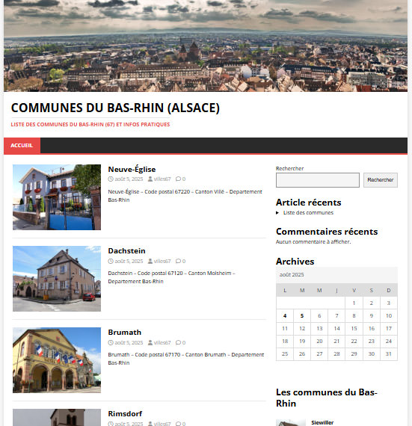Click the author person icon on Brumath post
The width and height of the screenshot is (412, 426).
point(150,342)
